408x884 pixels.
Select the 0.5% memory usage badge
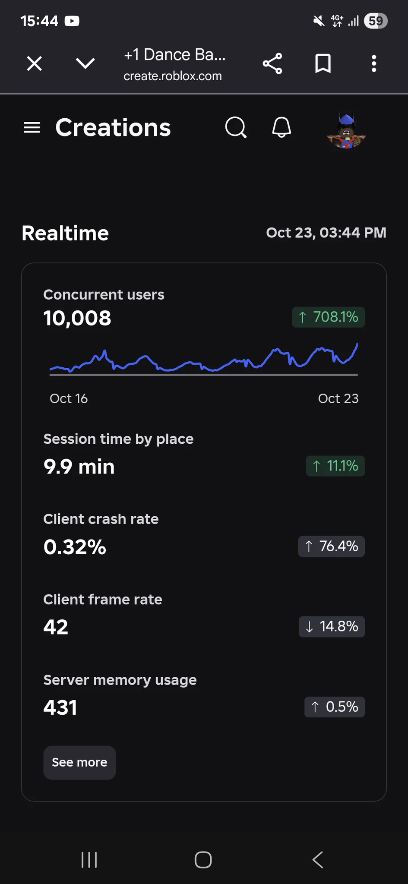(x=335, y=707)
